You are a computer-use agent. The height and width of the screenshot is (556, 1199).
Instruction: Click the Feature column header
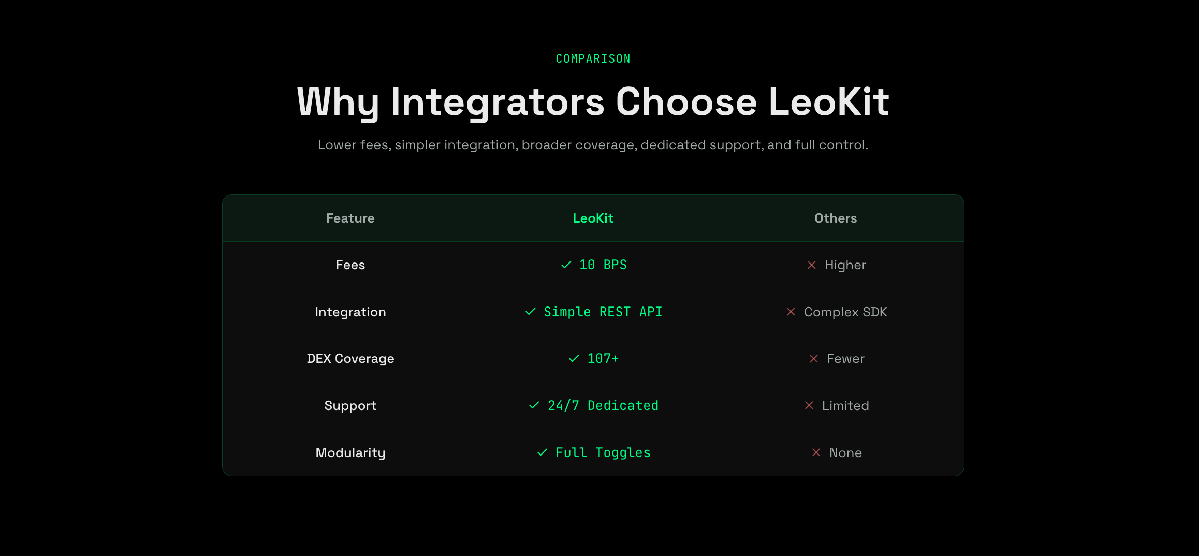click(350, 218)
